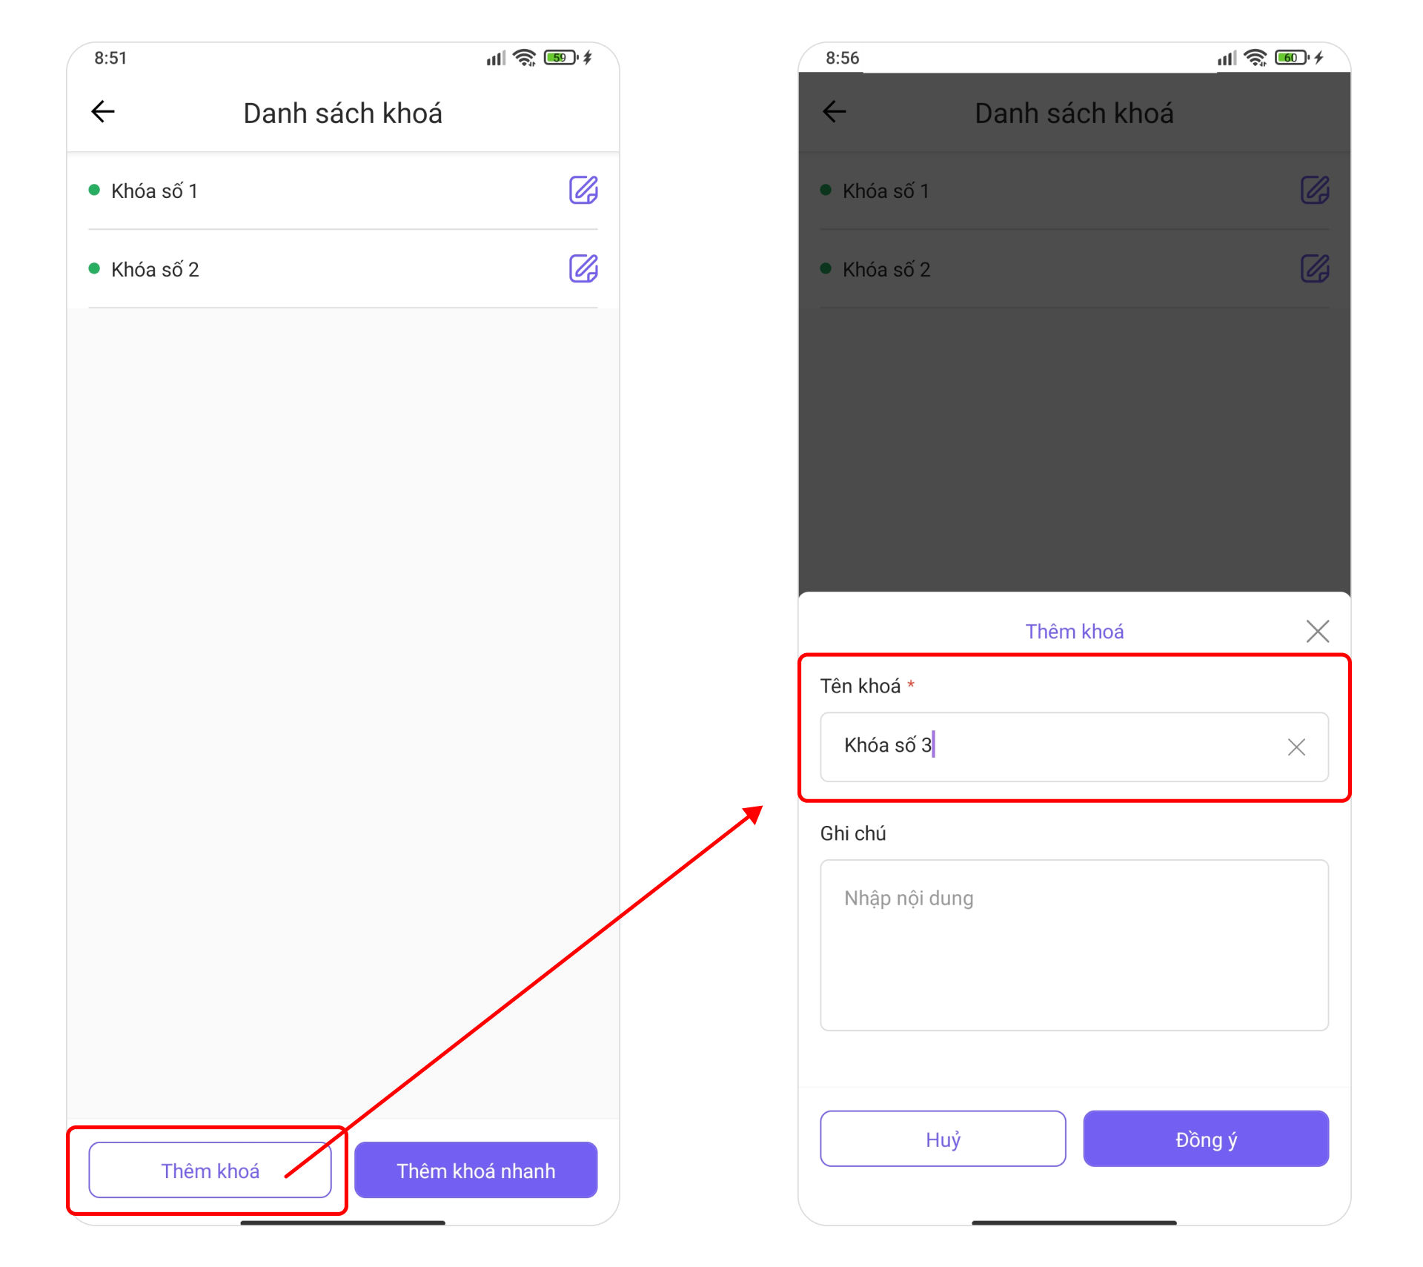The height and width of the screenshot is (1267, 1423).
Task: Clear the Tên khoá text field
Action: pyautogui.click(x=1296, y=747)
